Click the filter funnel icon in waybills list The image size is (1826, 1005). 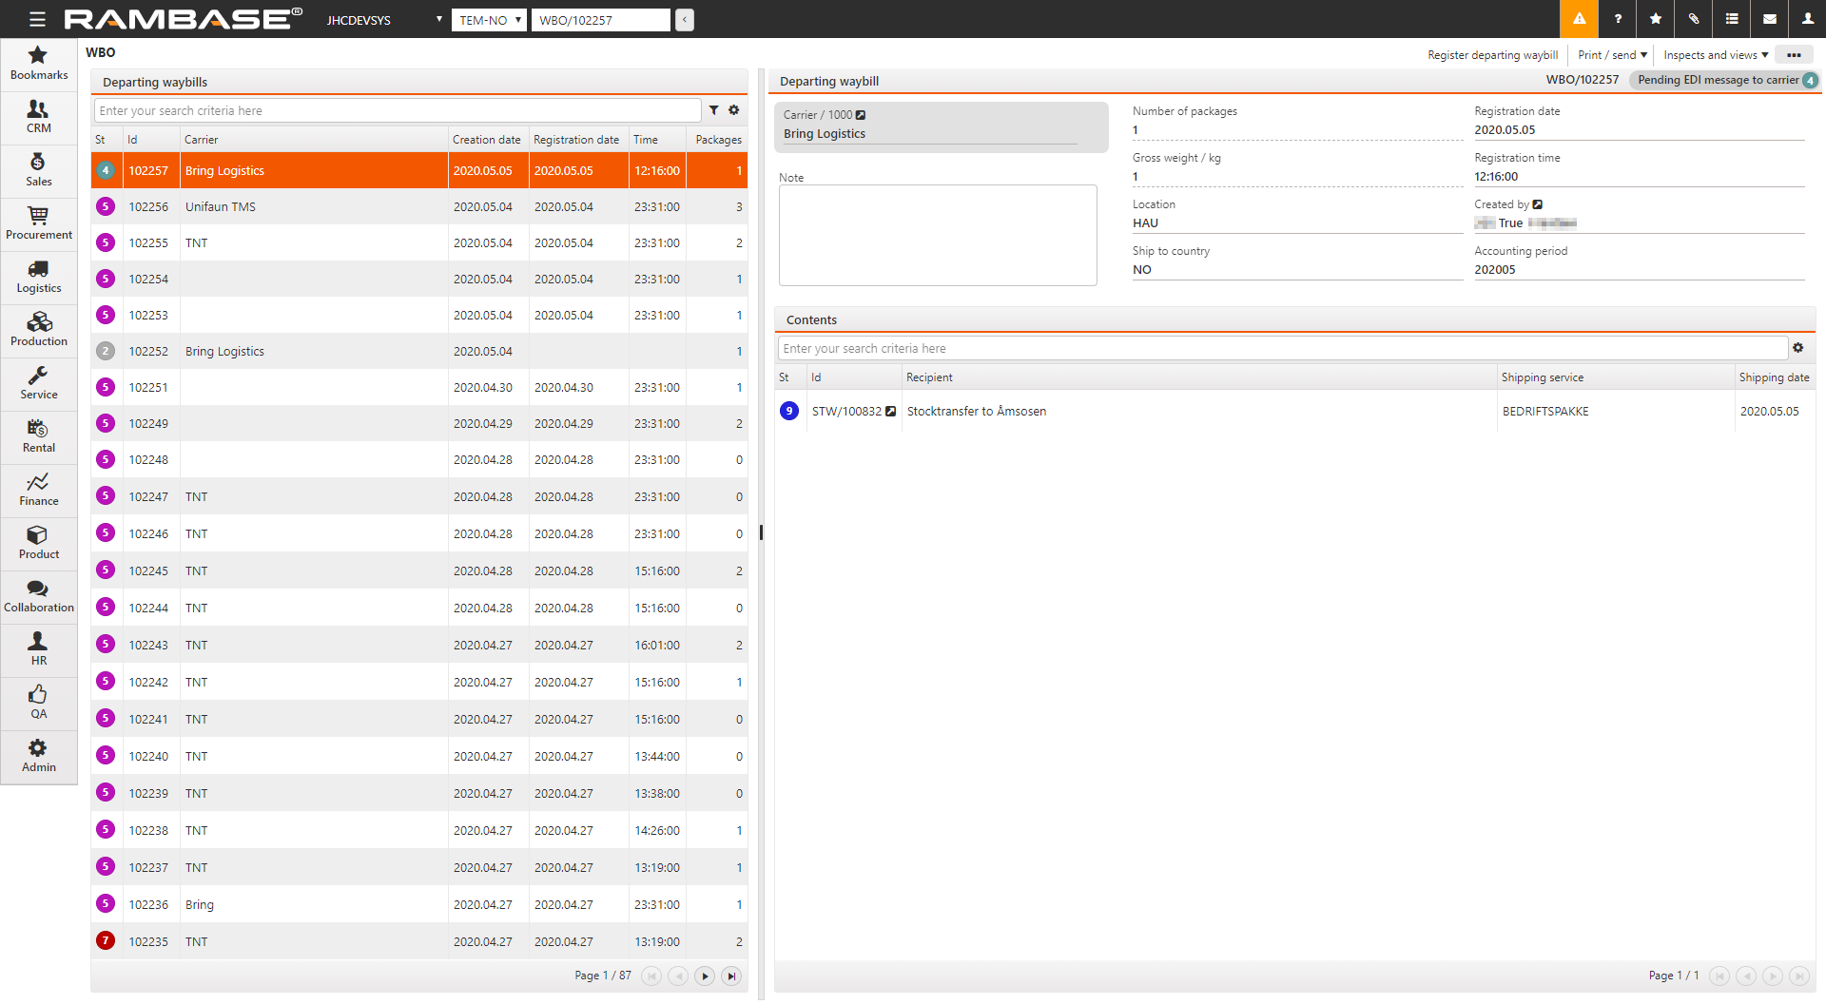tap(713, 110)
